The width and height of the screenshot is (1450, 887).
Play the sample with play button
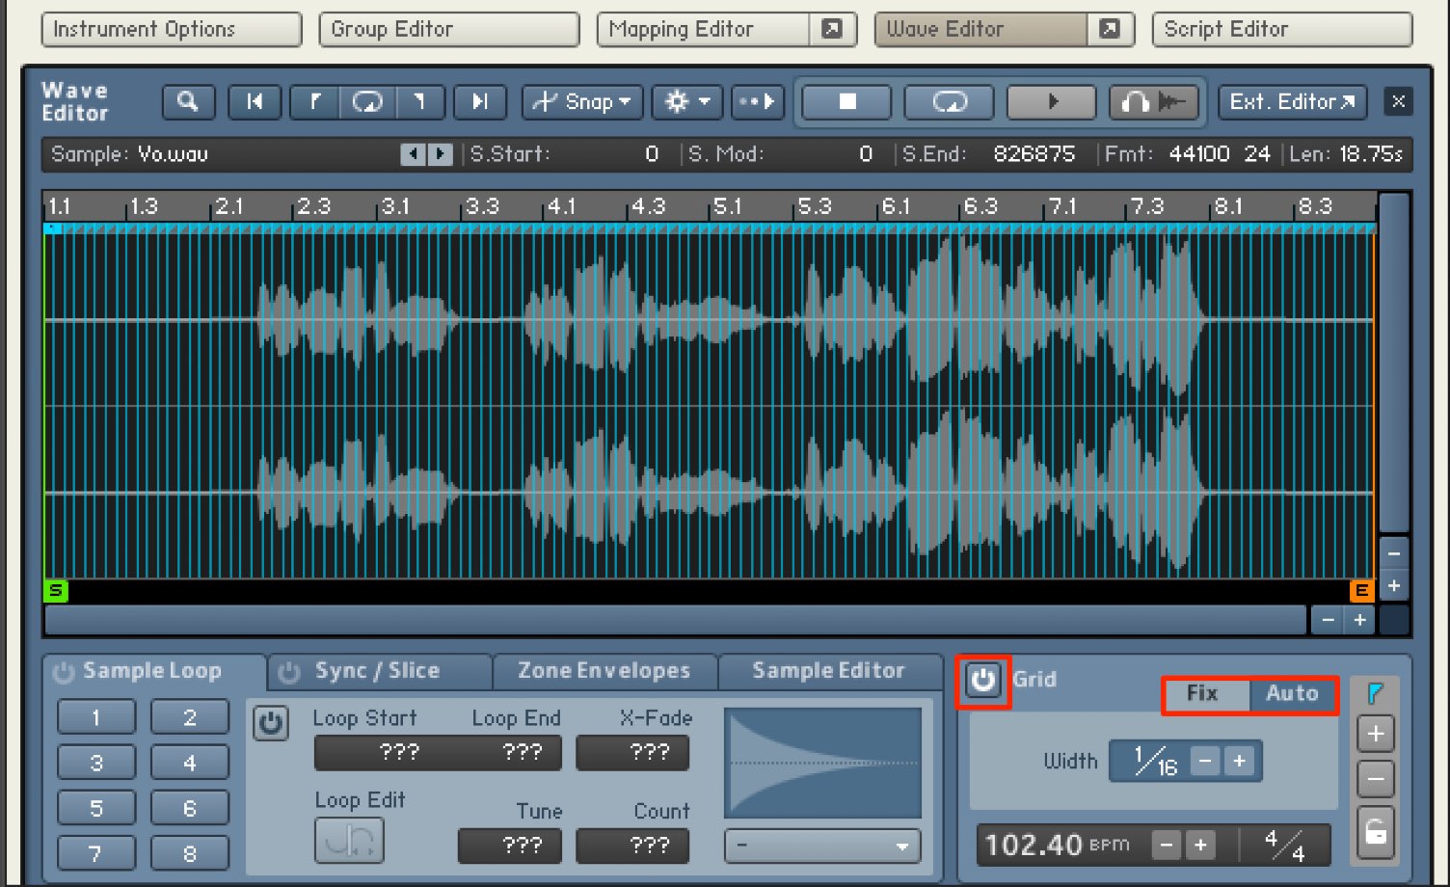[x=1052, y=102]
